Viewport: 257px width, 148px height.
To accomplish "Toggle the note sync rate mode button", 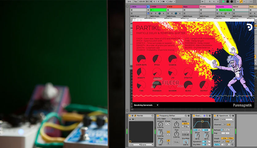I will tap(168, 135).
